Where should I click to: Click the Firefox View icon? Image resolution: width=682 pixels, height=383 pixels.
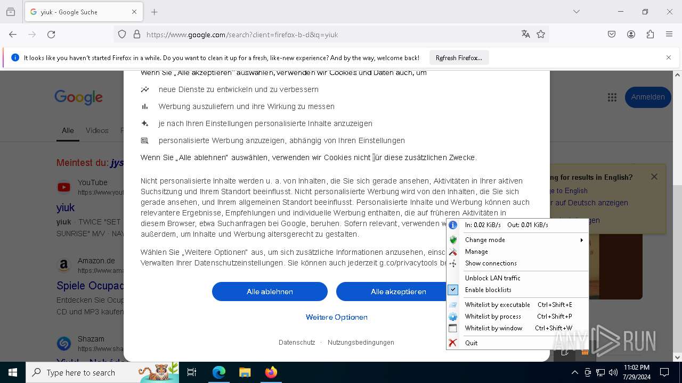pos(11,12)
